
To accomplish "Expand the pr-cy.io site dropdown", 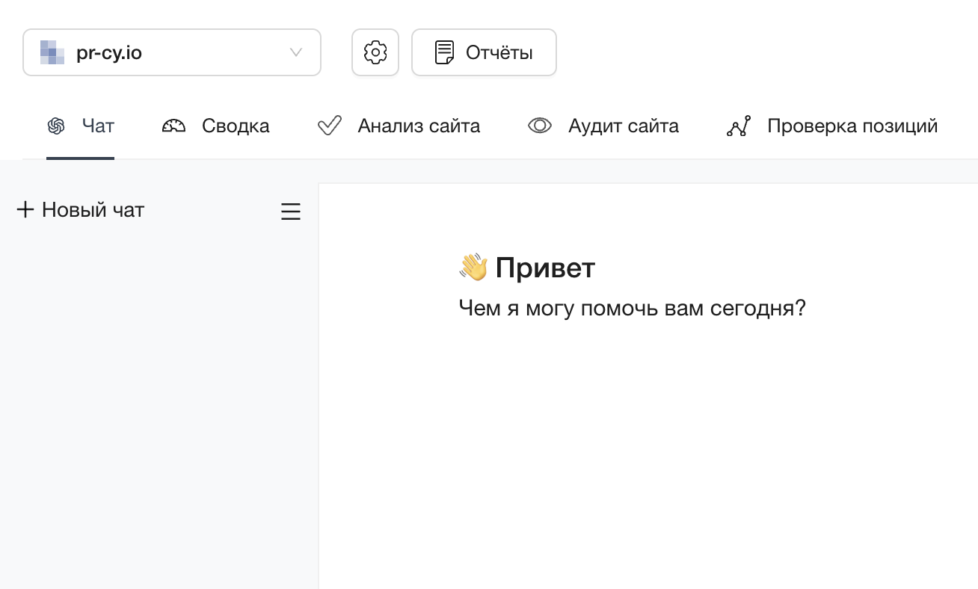I will [x=172, y=52].
